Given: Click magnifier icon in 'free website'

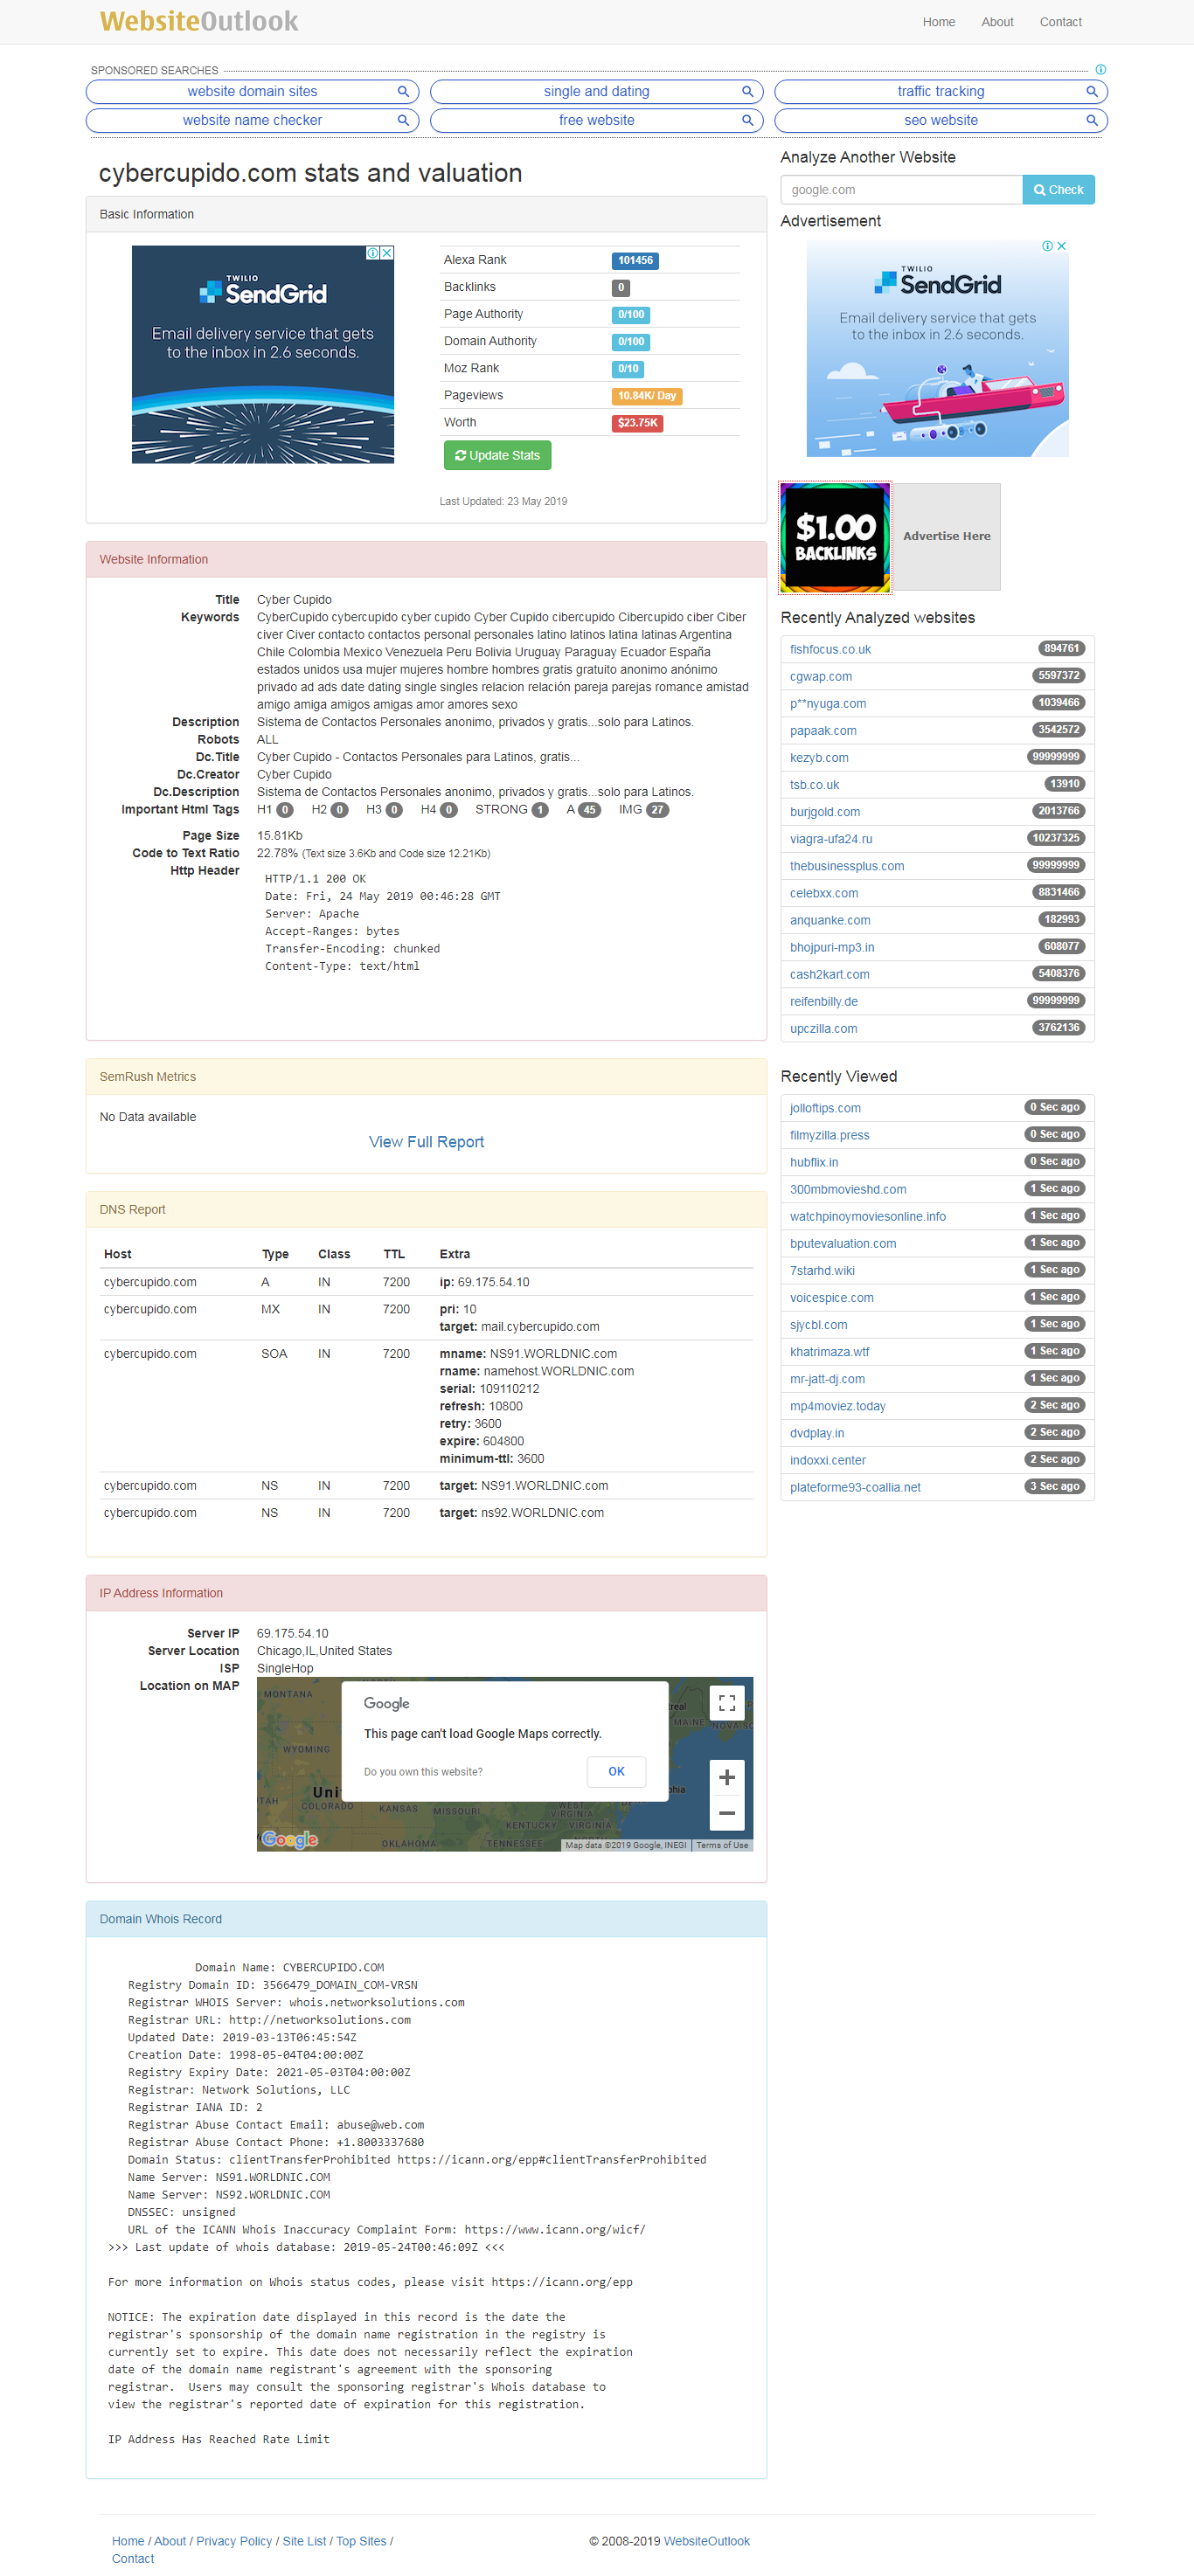Looking at the screenshot, I should (747, 120).
